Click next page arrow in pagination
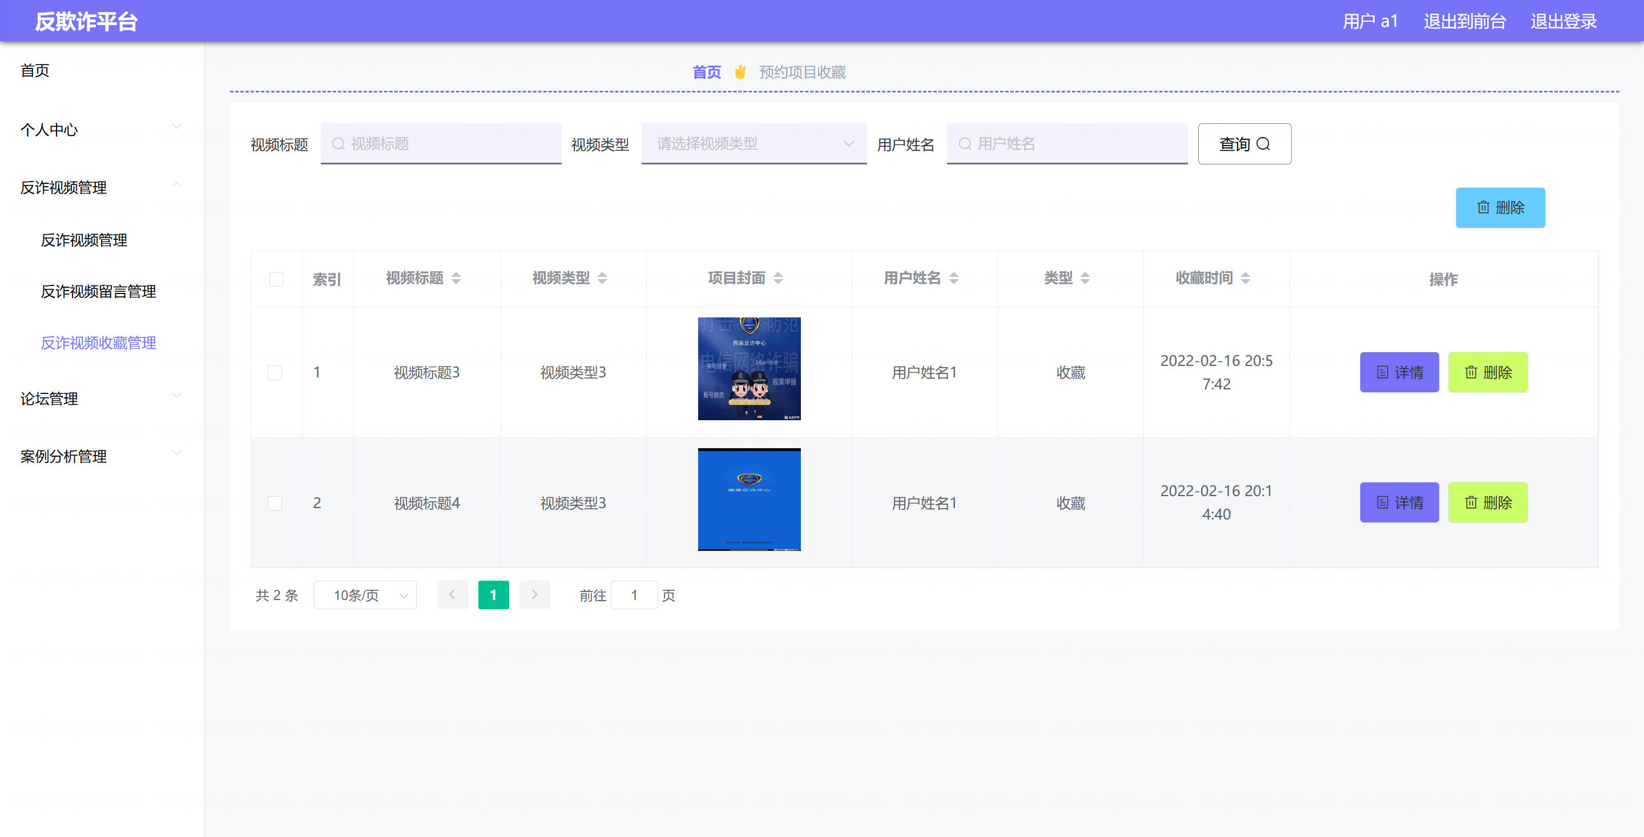Viewport: 1644px width, 837px height. [x=534, y=595]
